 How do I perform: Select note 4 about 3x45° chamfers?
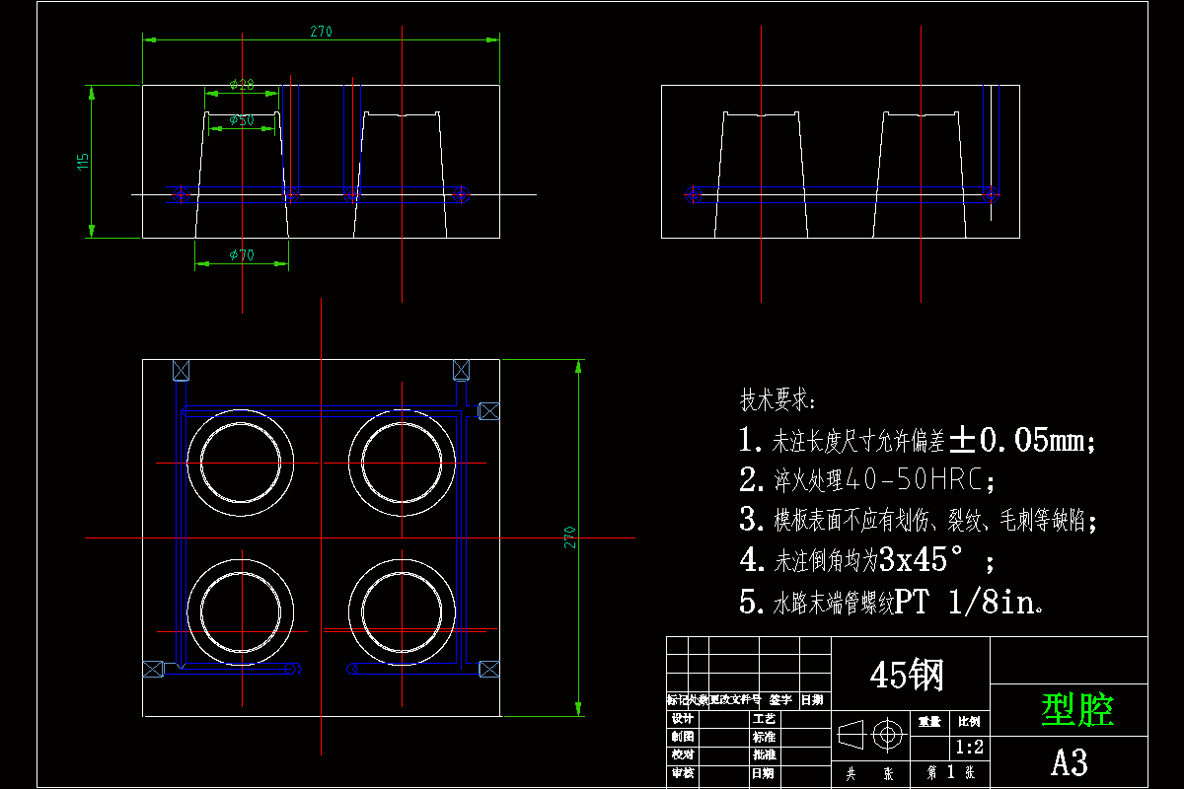(x=867, y=560)
